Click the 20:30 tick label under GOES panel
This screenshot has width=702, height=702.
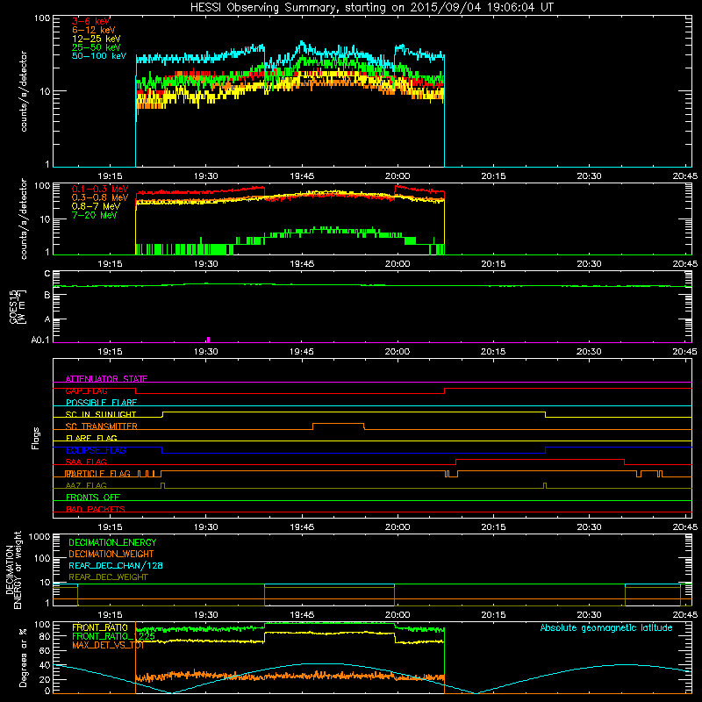[589, 352]
